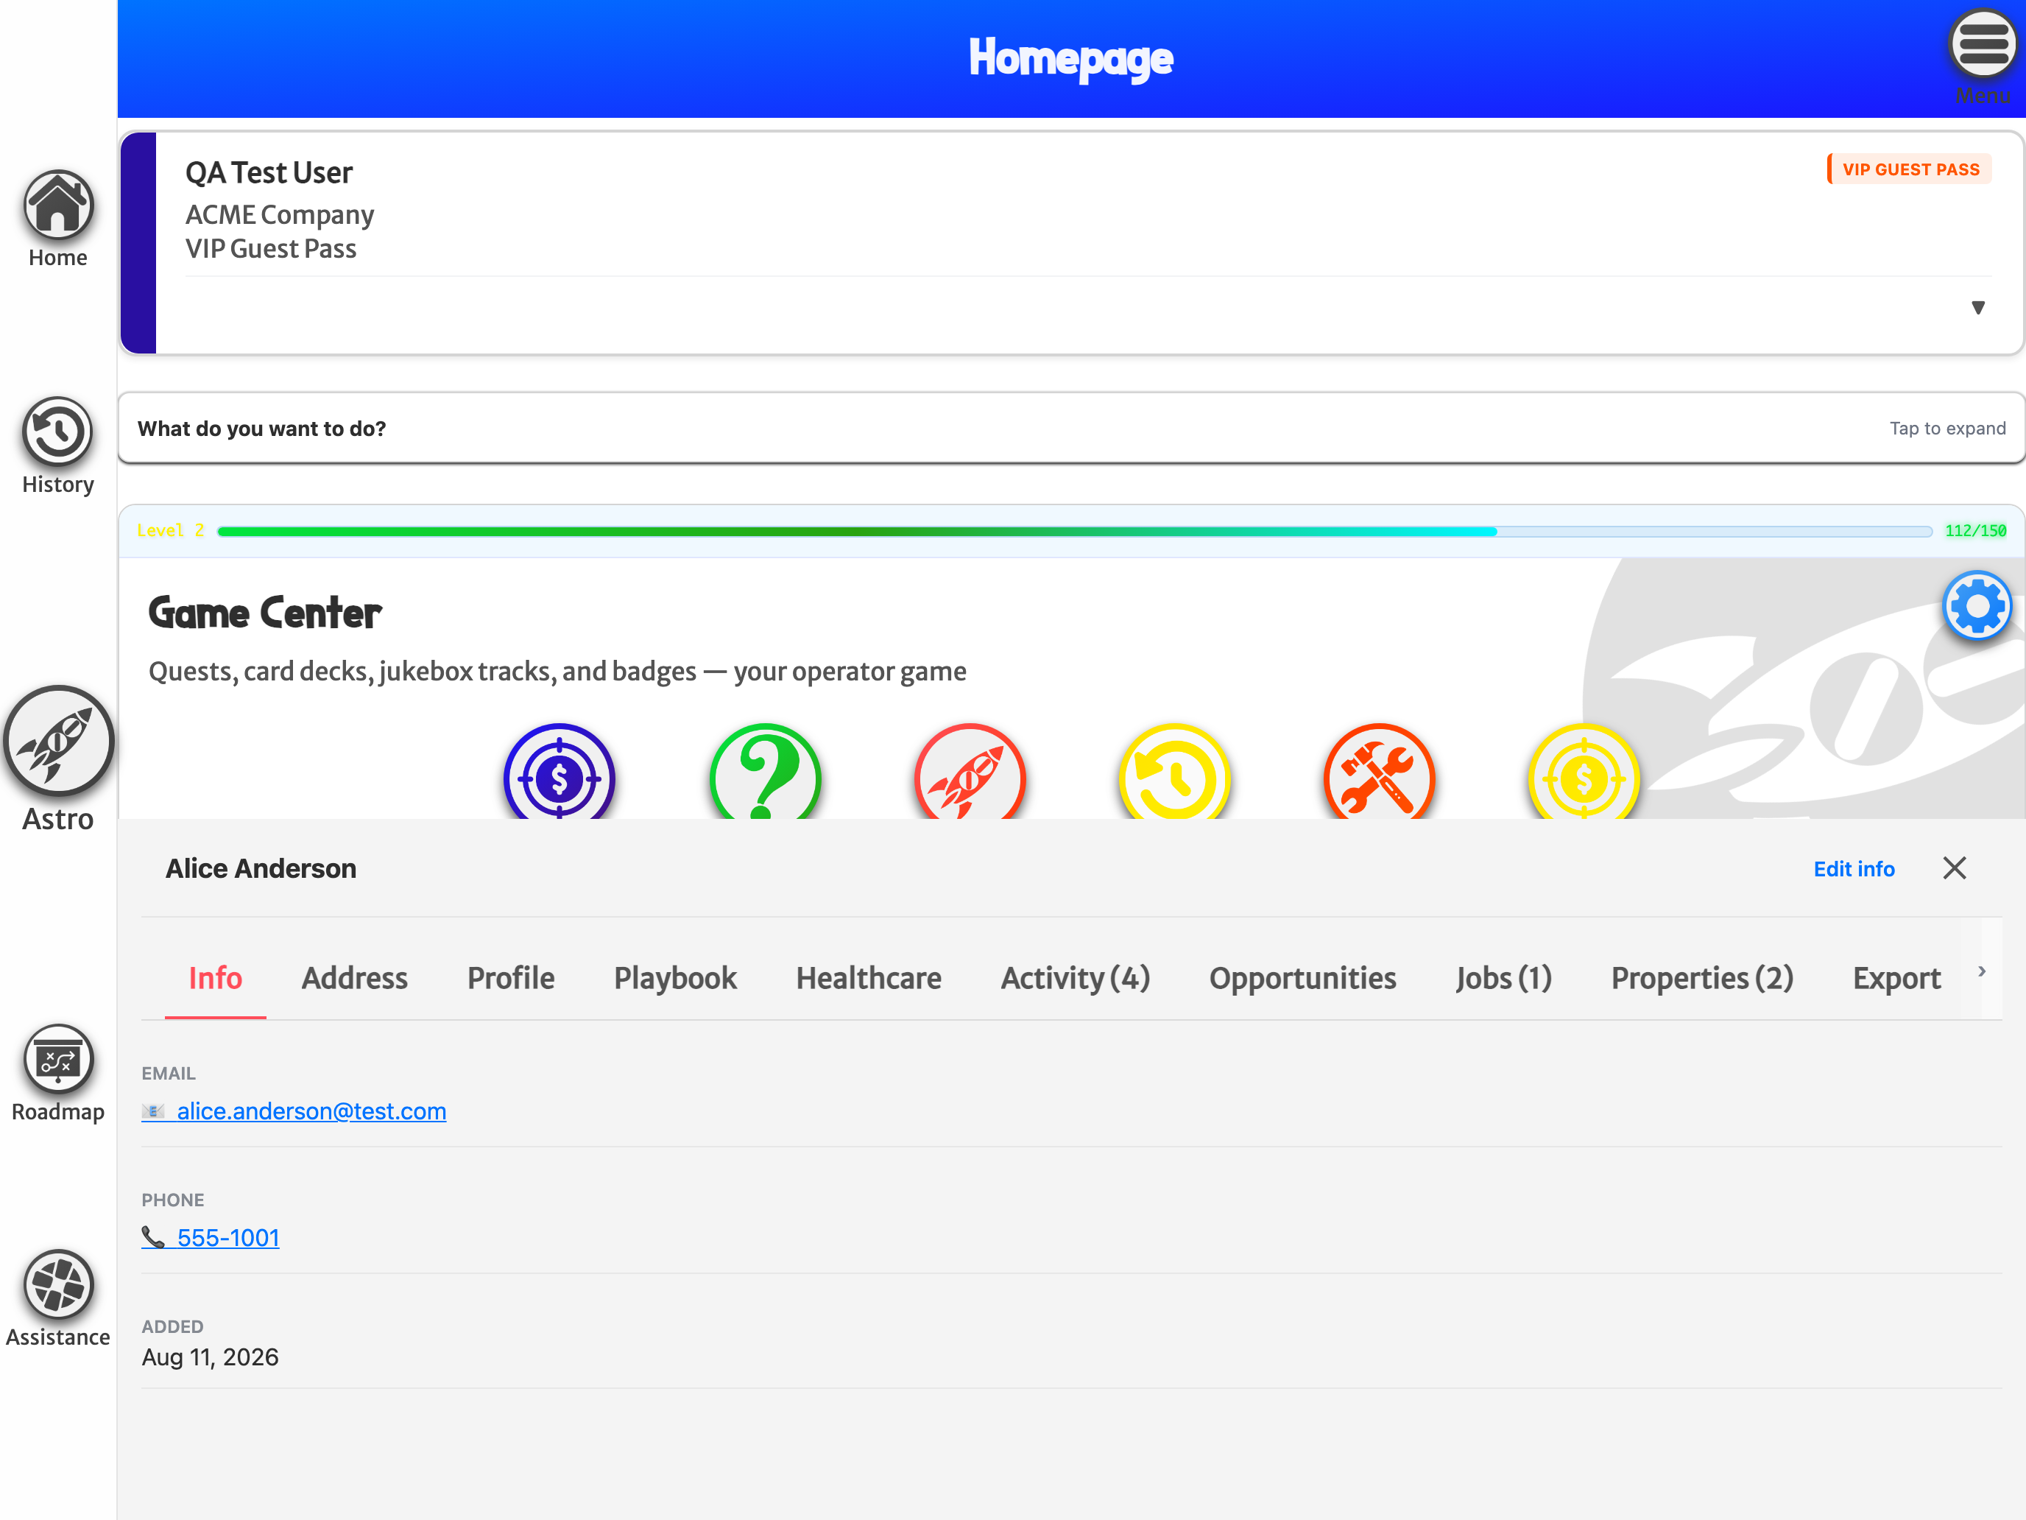Viewport: 2026px width, 1520px height.
Task: Open the History sidebar icon
Action: coord(57,432)
